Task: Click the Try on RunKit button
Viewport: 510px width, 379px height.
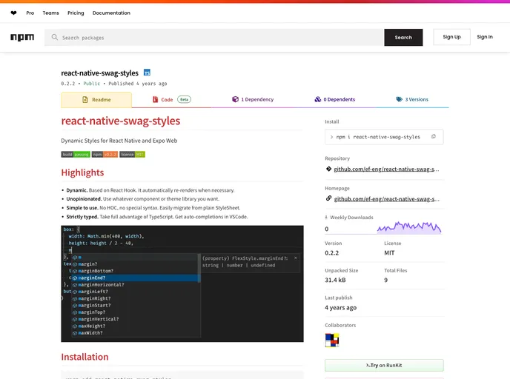Action: pos(384,366)
